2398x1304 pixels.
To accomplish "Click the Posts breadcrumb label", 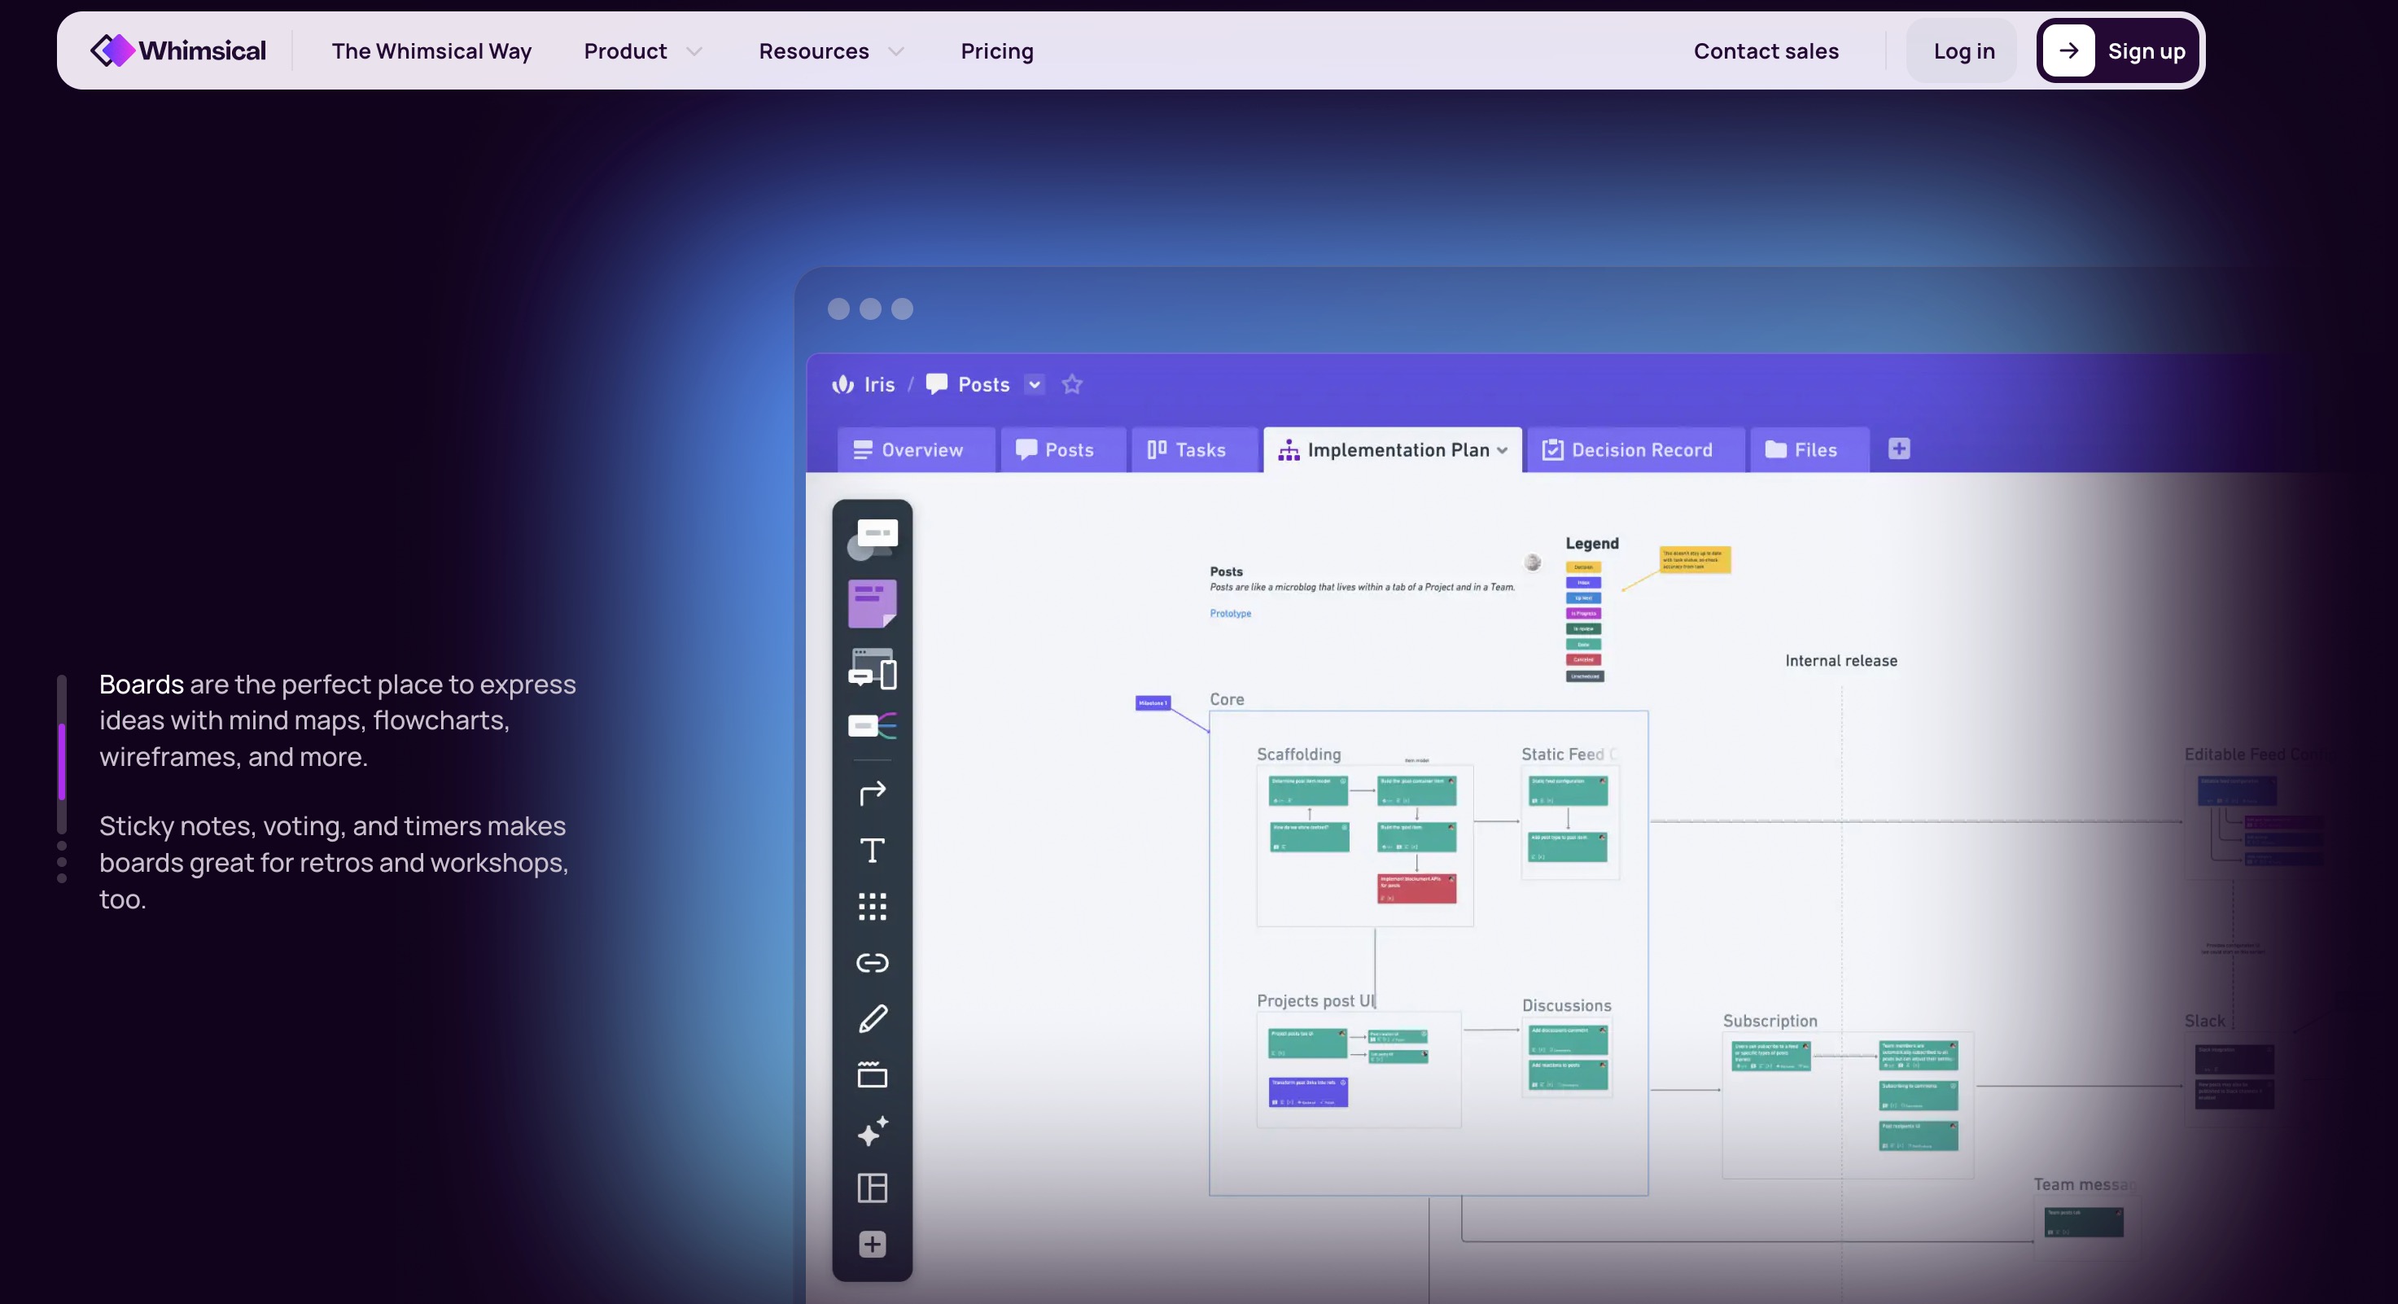I will 984,384.
